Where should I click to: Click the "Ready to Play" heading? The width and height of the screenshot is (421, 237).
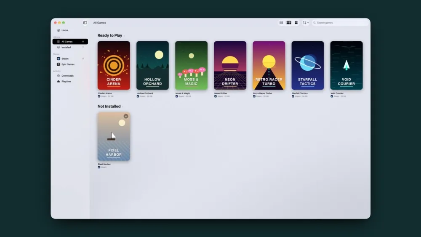110,35
